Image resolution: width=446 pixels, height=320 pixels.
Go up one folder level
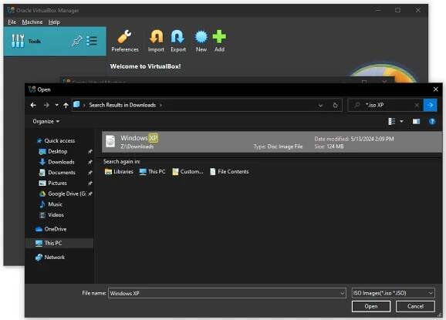66,106
